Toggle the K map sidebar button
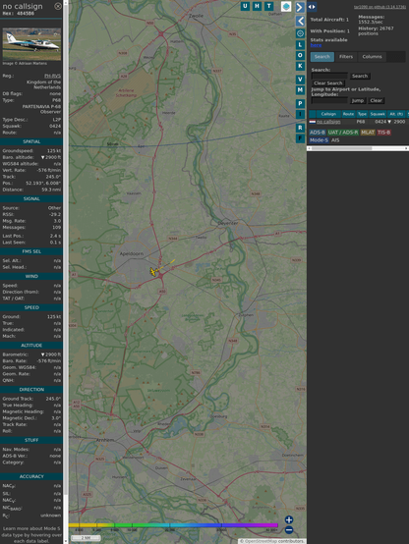 coord(300,66)
